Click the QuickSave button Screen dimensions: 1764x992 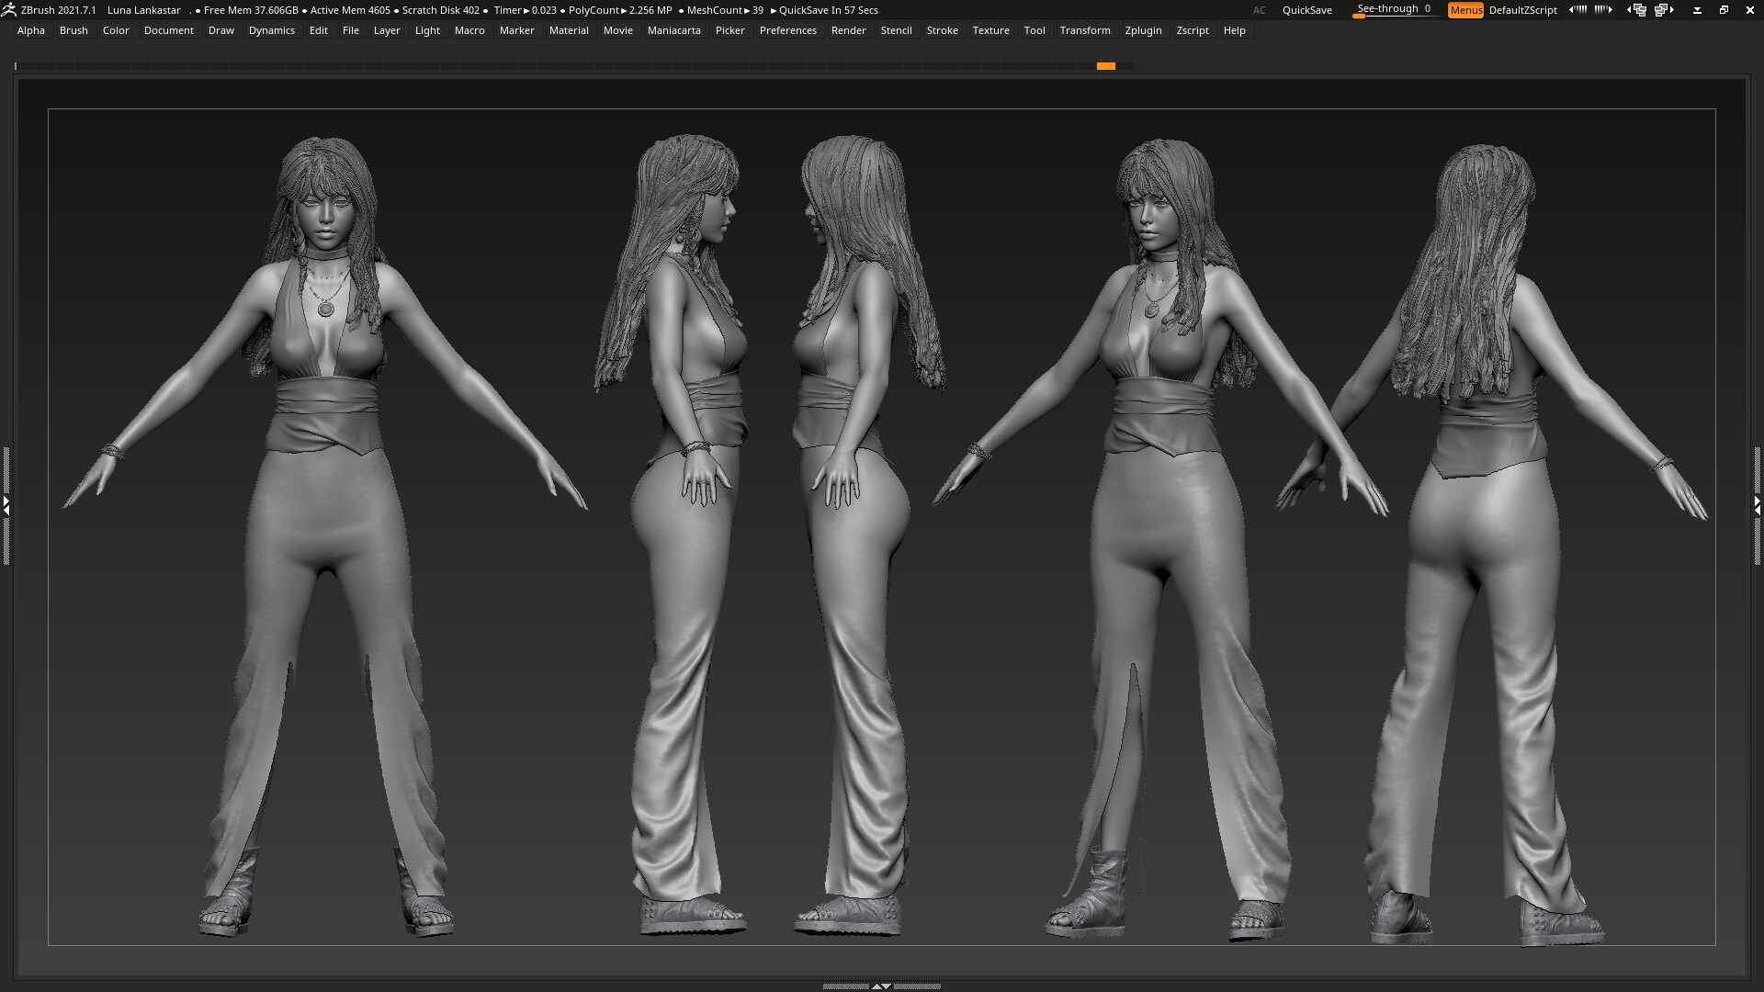1306,10
